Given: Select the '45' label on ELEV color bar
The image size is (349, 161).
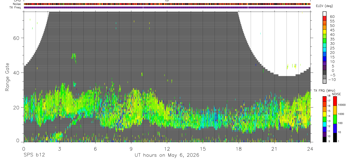Looking at the screenshot, I should (x=332, y=30).
